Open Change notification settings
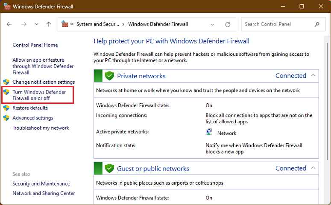This screenshot has height=205, width=331. [44, 82]
